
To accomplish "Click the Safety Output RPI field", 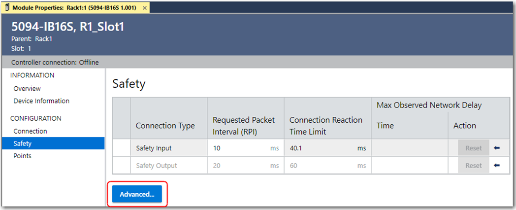I will (239, 166).
